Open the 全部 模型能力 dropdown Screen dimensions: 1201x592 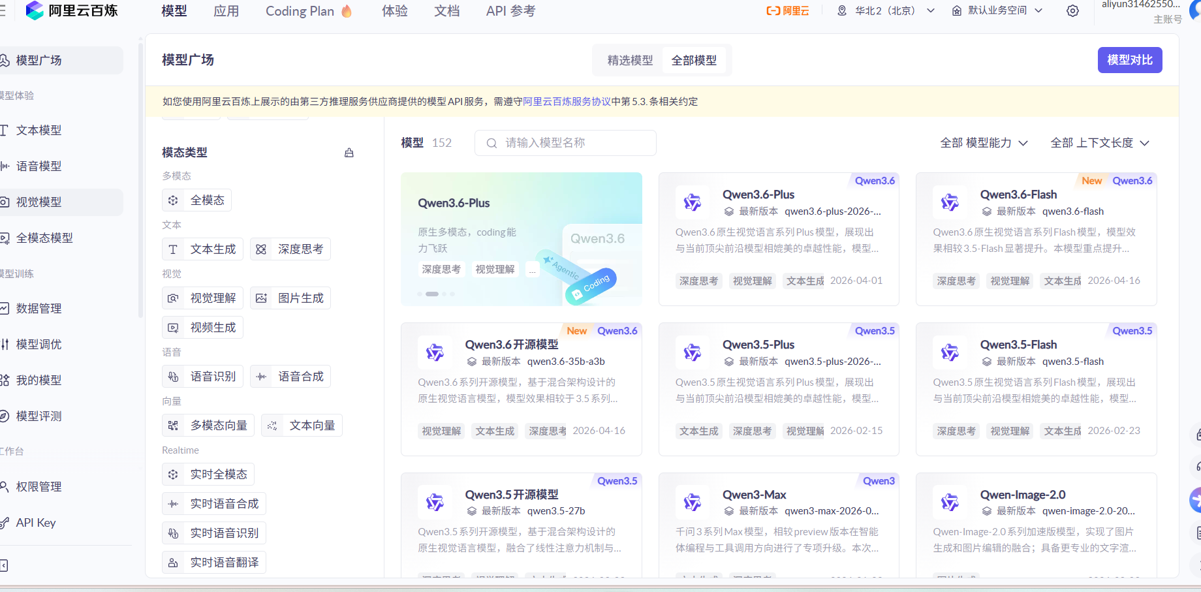pyautogui.click(x=984, y=143)
